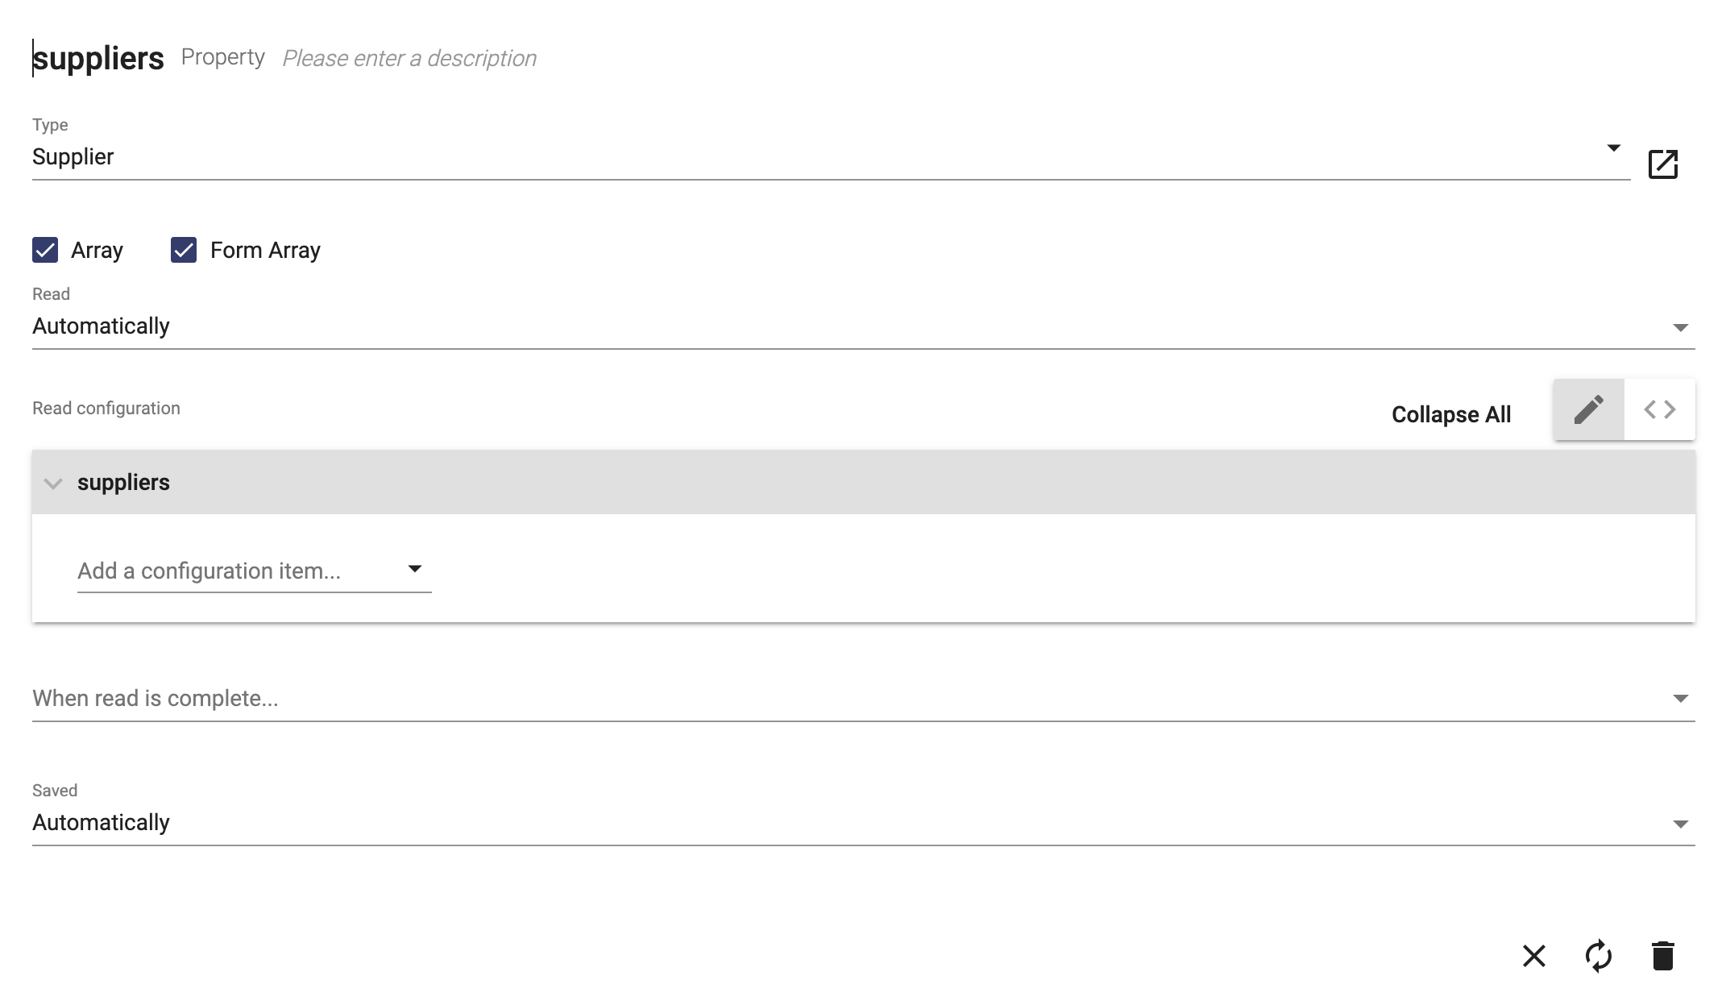Click Collapse All to fold Read configuration

pos(1451,413)
